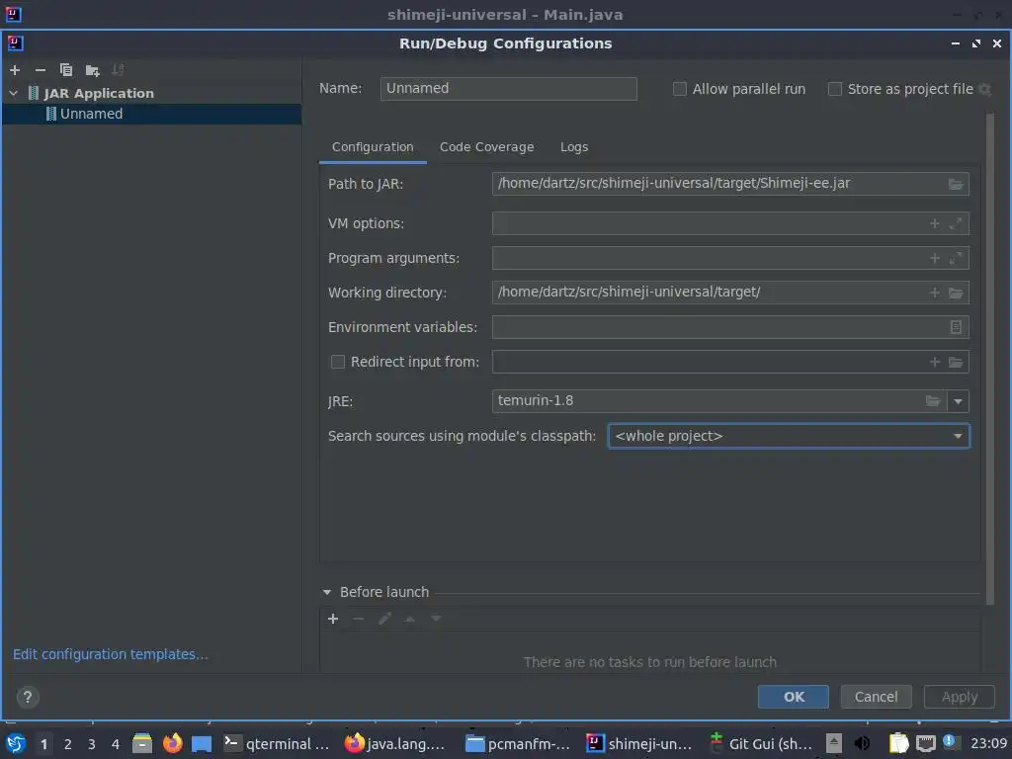Check the Redirect input from checkbox

tap(338, 362)
